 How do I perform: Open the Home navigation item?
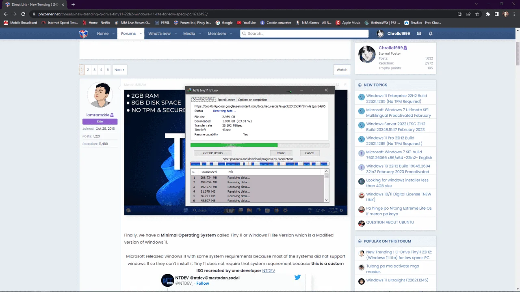[102, 34]
